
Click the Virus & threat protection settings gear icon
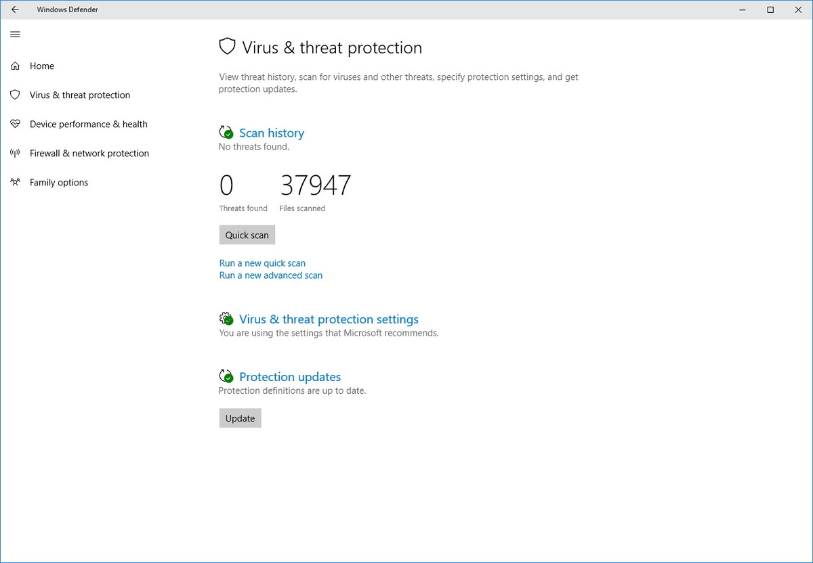point(226,318)
